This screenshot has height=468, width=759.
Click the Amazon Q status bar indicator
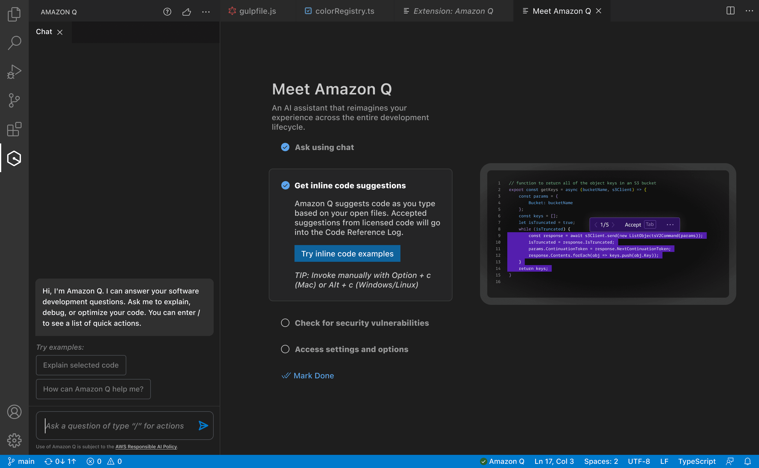point(502,461)
